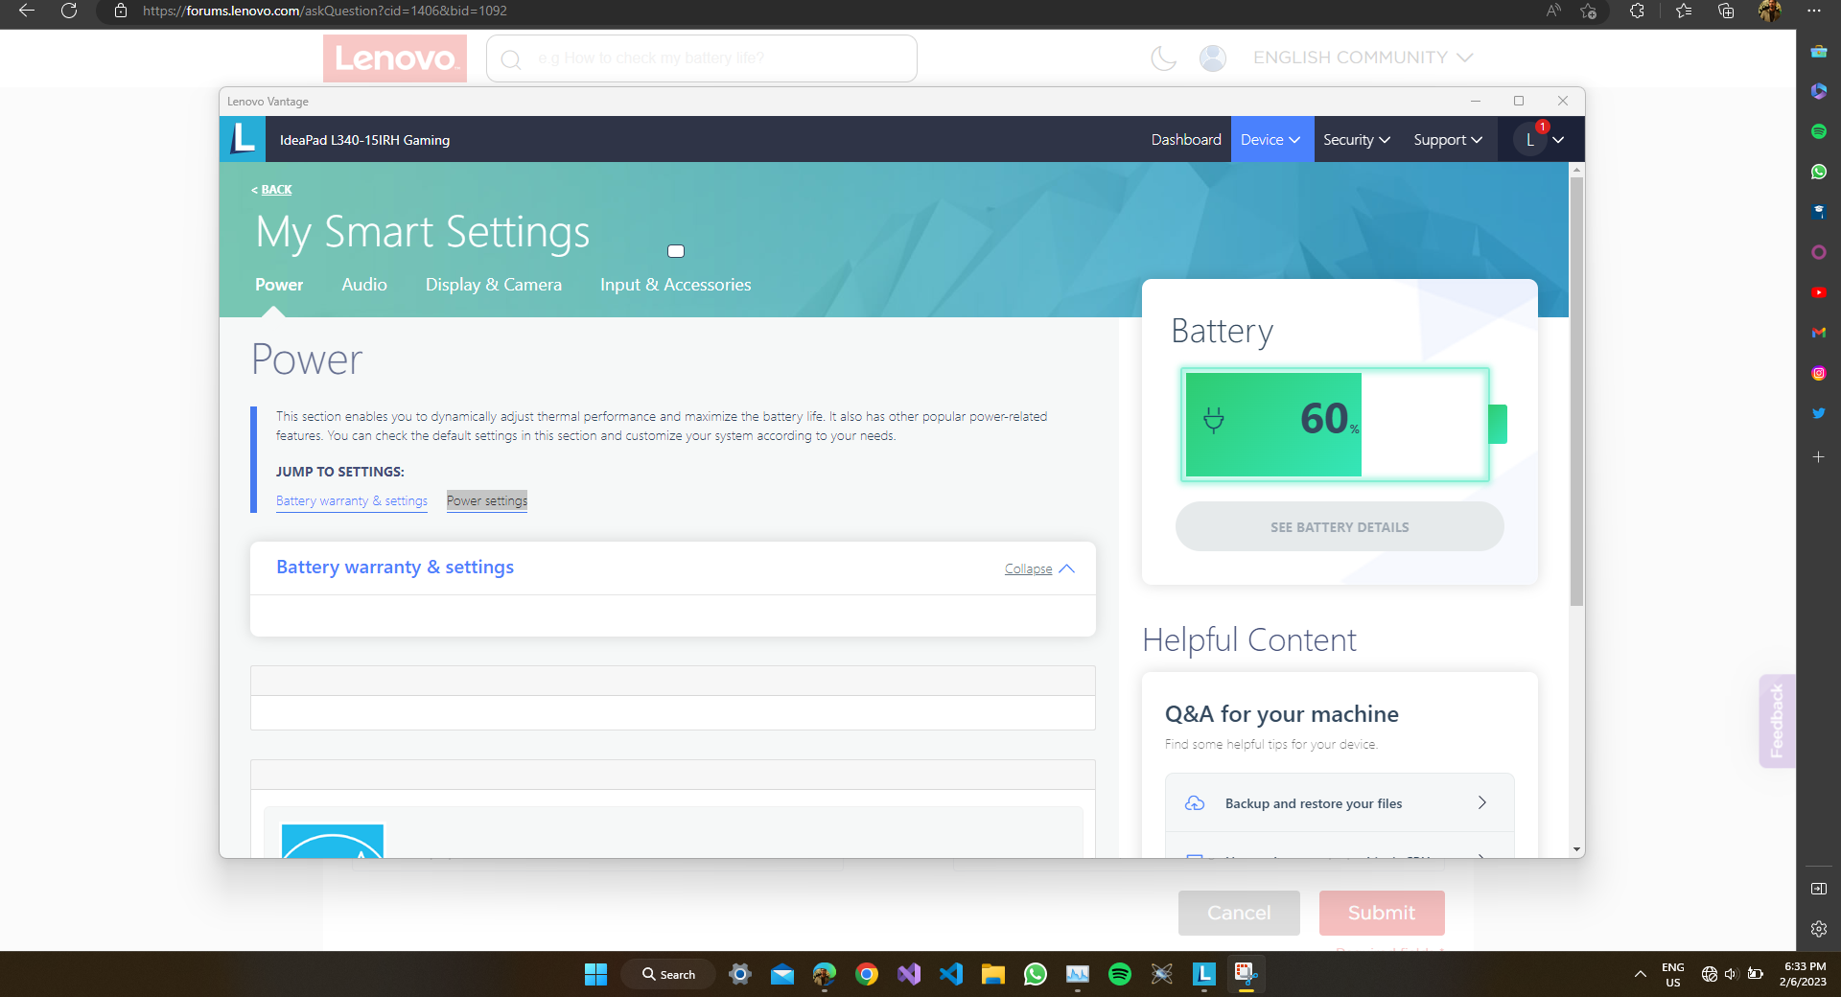Reload the browser page
Screen dimensions: 1841x997
click(x=69, y=11)
